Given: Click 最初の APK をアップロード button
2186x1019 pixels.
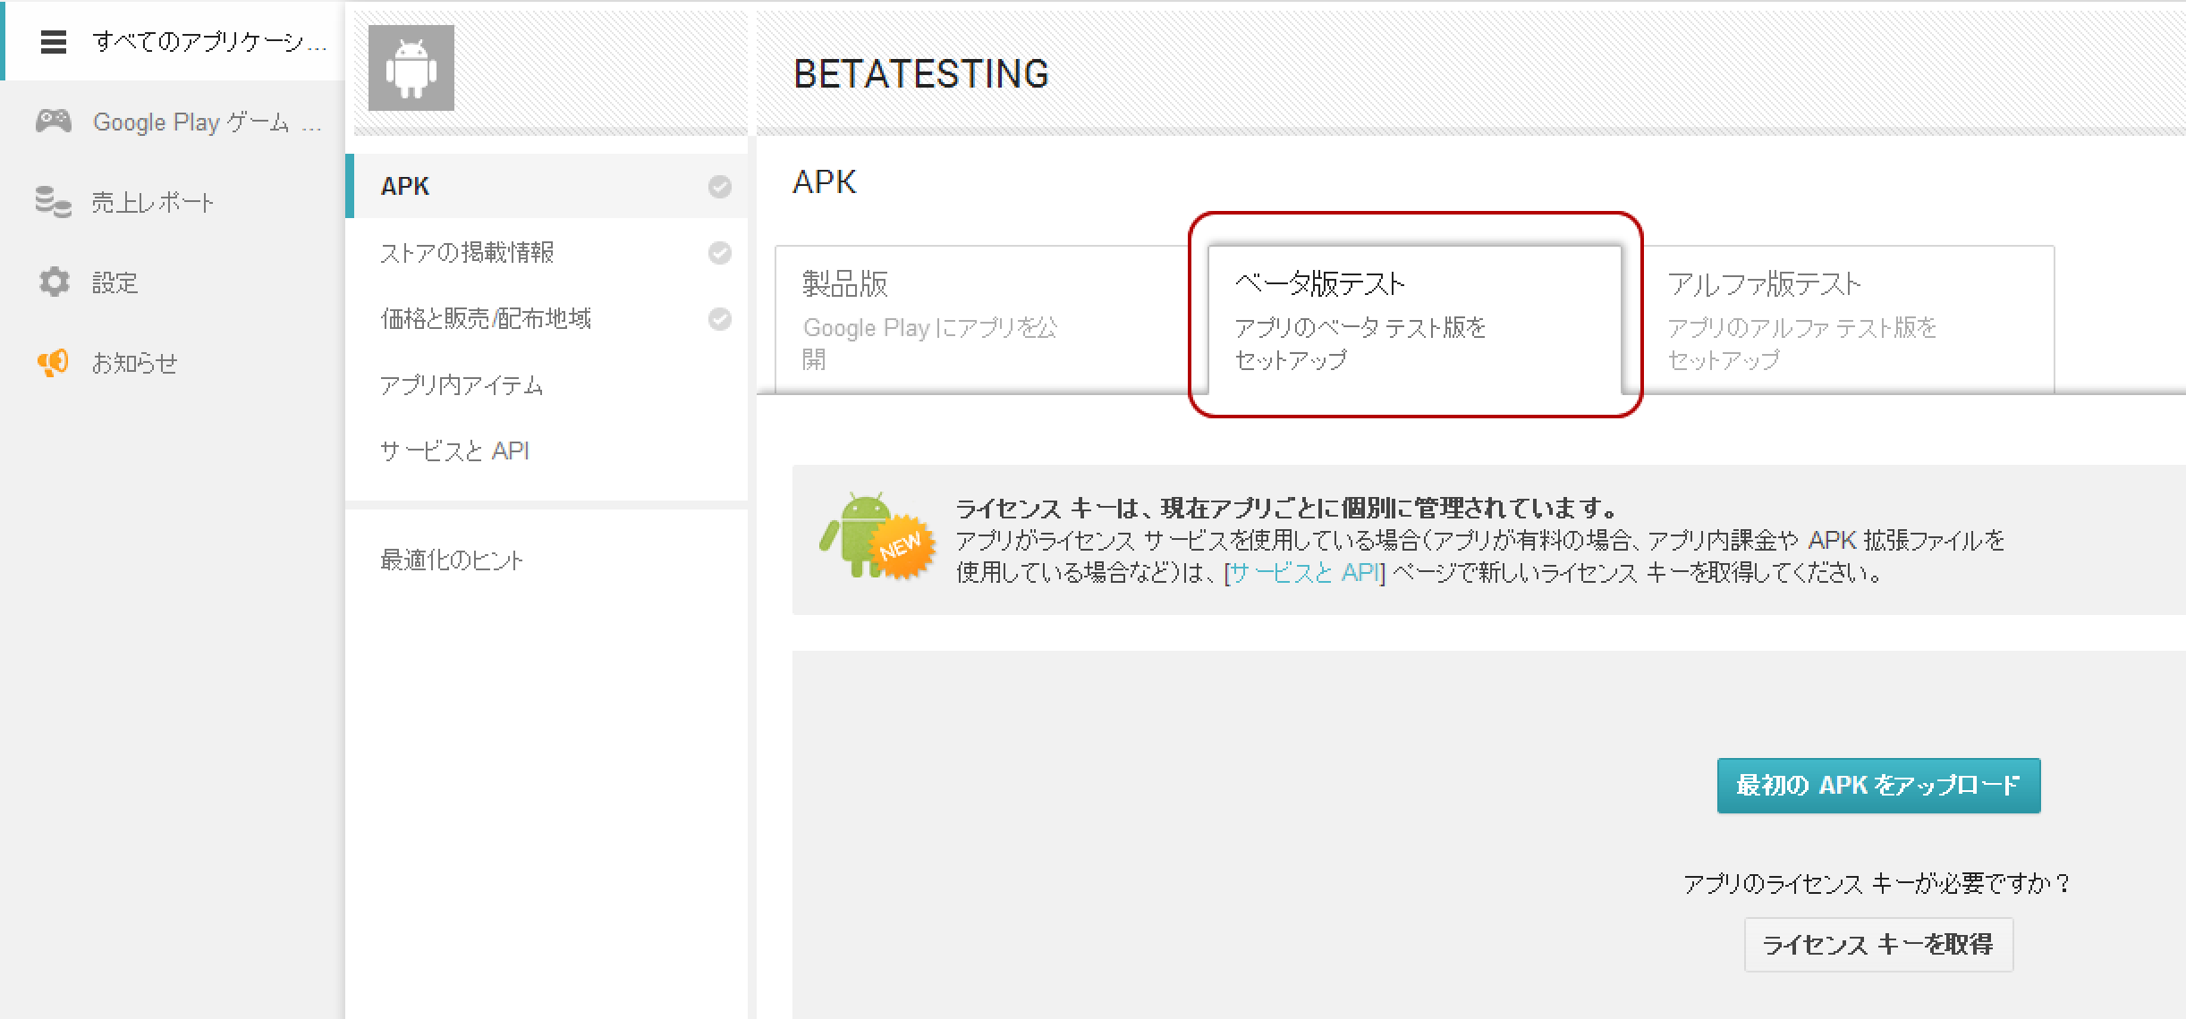Looking at the screenshot, I should coord(1877,786).
